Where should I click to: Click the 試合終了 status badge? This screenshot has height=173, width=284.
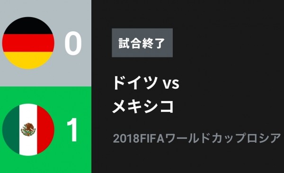(142, 43)
